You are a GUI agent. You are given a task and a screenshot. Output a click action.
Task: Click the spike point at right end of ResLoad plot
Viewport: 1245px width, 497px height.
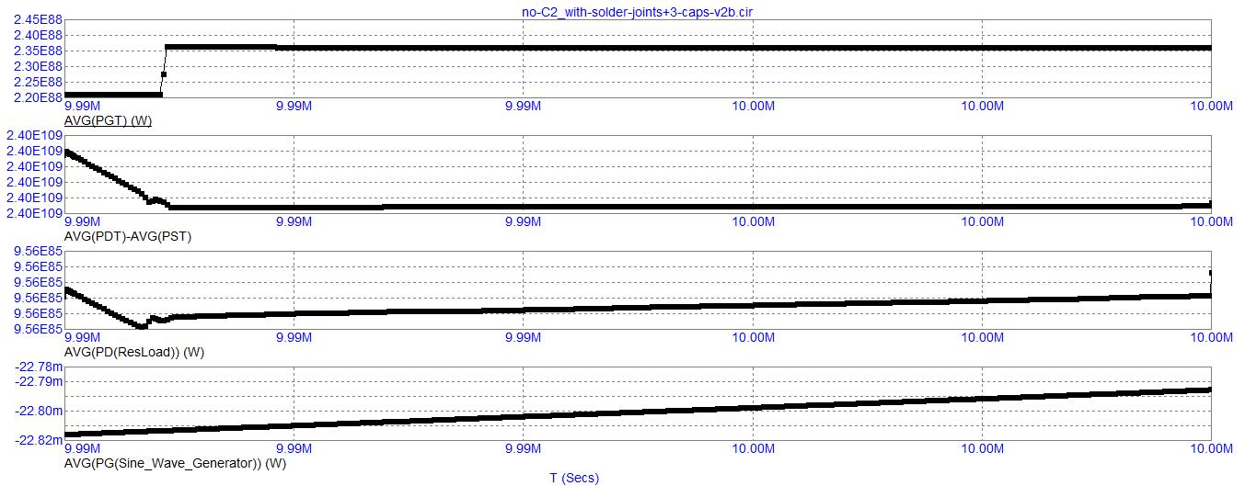click(1210, 274)
